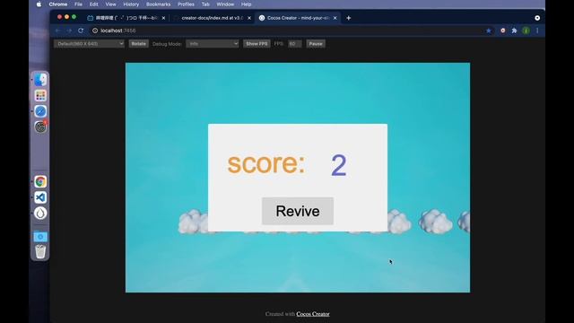Open the Apple menu
This screenshot has width=574, height=323.
(x=39, y=4)
